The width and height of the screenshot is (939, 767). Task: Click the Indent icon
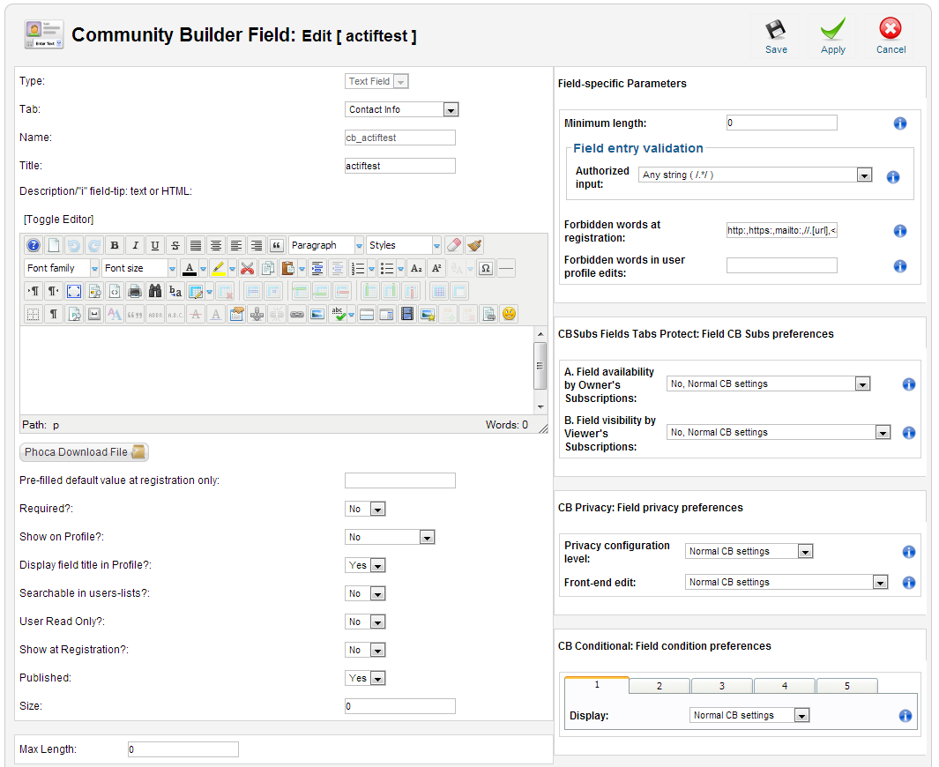tap(317, 268)
